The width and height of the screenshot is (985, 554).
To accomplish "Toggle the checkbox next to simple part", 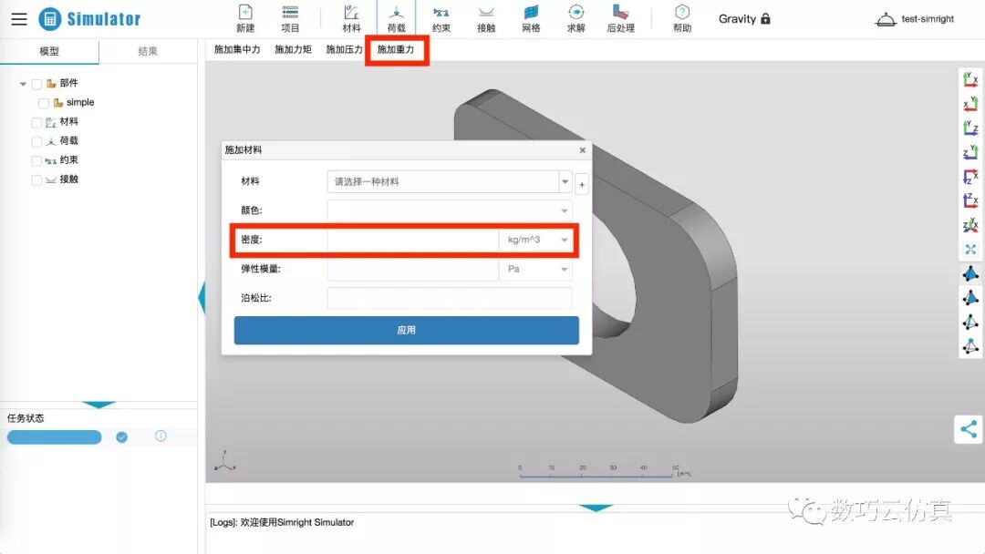I will (42, 102).
